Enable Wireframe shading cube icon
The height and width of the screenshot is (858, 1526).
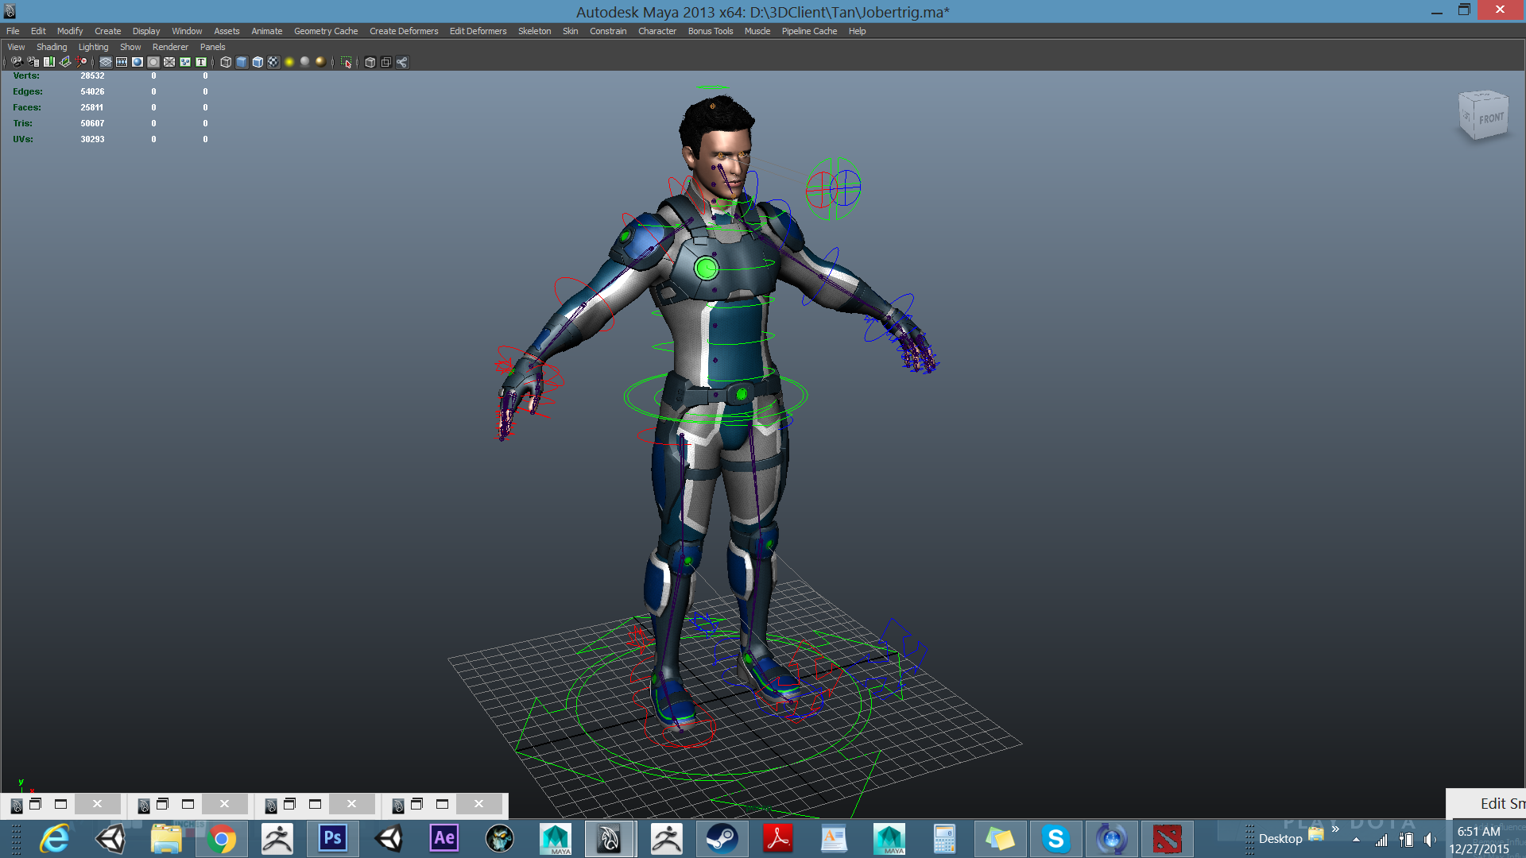[x=226, y=62]
